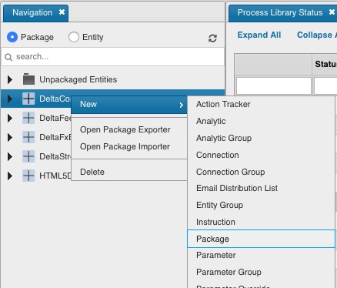This screenshot has width=337, height=288.
Task: Click the package icon beside DeltaFx
Action: pos(28,137)
